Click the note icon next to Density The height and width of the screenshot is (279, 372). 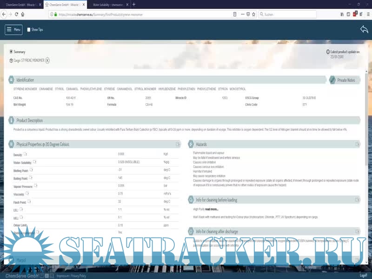(x=26, y=154)
